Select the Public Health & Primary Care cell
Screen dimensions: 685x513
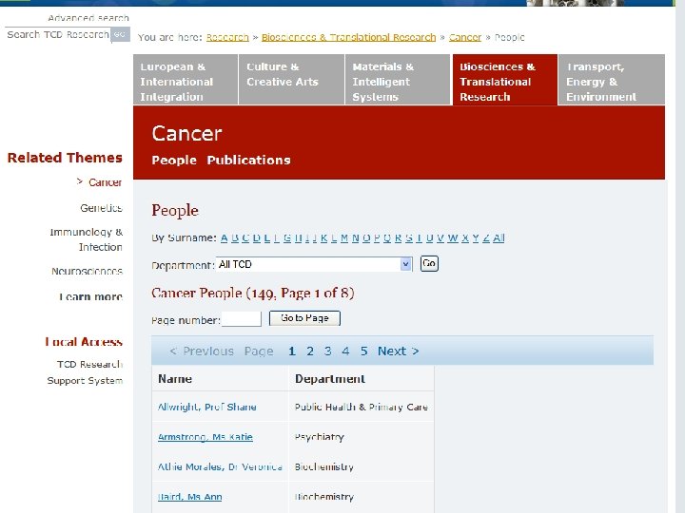point(361,407)
